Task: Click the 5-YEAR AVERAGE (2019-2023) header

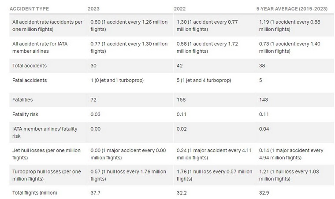Action: click(x=292, y=9)
